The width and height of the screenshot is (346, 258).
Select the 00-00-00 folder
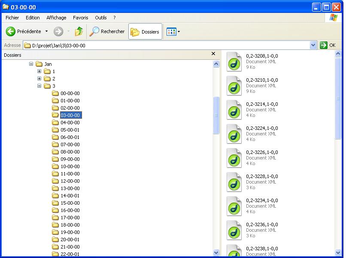[x=66, y=93]
